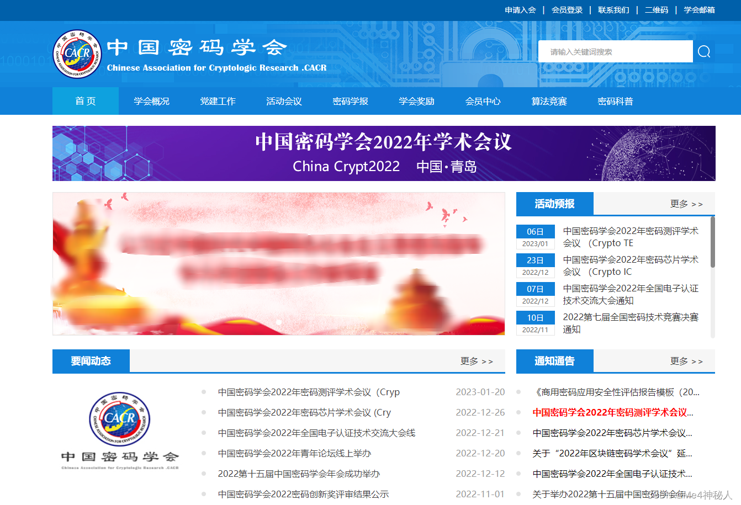Click the 2022-11-01 news date
741x505 pixels.
(480, 494)
